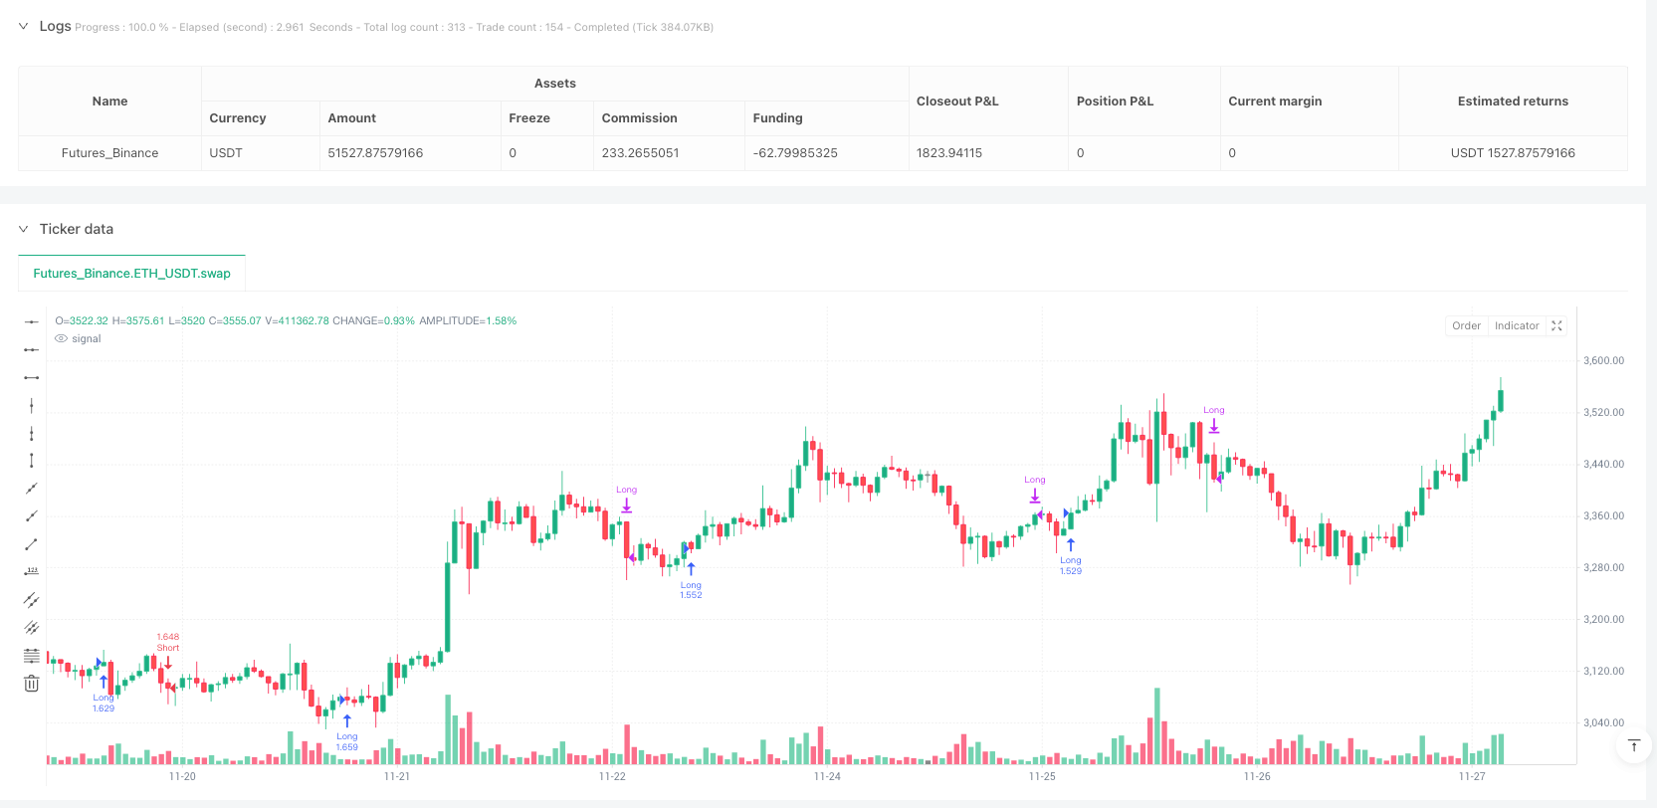This screenshot has height=808, width=1657.
Task: Click the 3,600.00 price axis label
Action: 1603,361
